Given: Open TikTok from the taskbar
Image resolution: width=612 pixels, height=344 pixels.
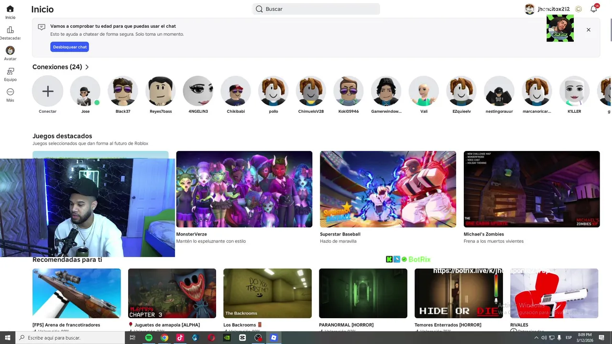Looking at the screenshot, I should (x=180, y=338).
